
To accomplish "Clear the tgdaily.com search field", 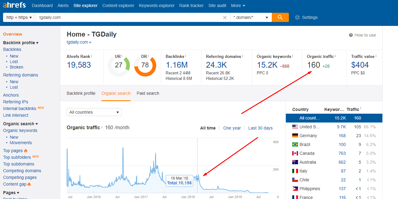I will [x=225, y=17].
